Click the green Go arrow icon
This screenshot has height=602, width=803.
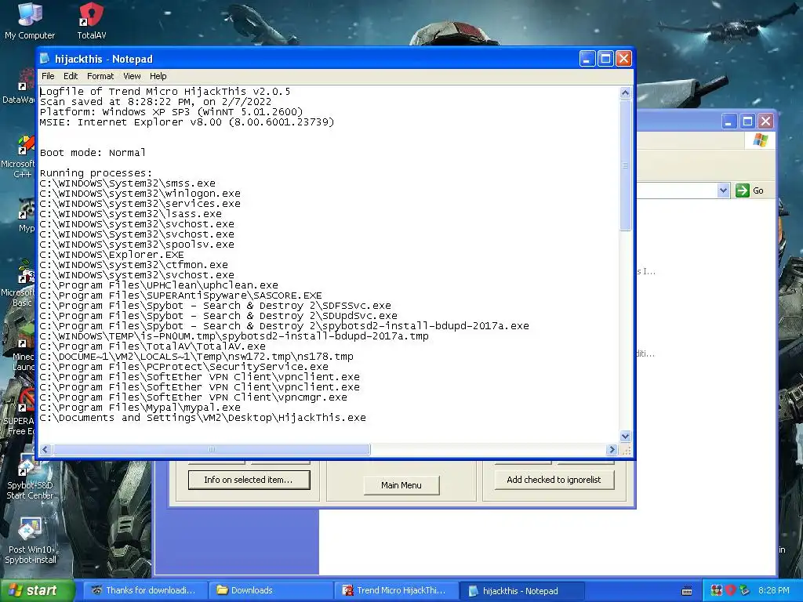click(742, 190)
